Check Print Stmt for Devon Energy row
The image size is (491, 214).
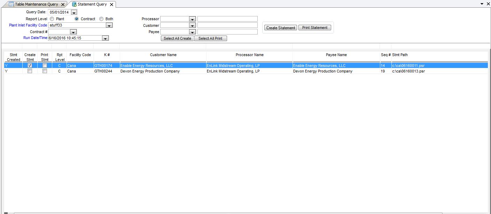pyautogui.click(x=45, y=71)
